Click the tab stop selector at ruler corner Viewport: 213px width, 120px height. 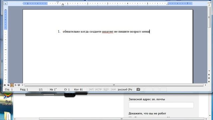pyautogui.click(x=5, y=3)
